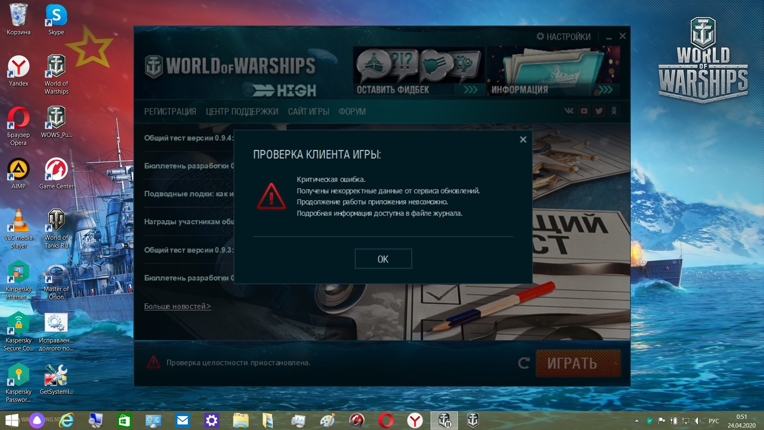Screen dimensions: 764x430
Task: Click the volume speaker tray icon
Action: pyautogui.click(x=697, y=420)
